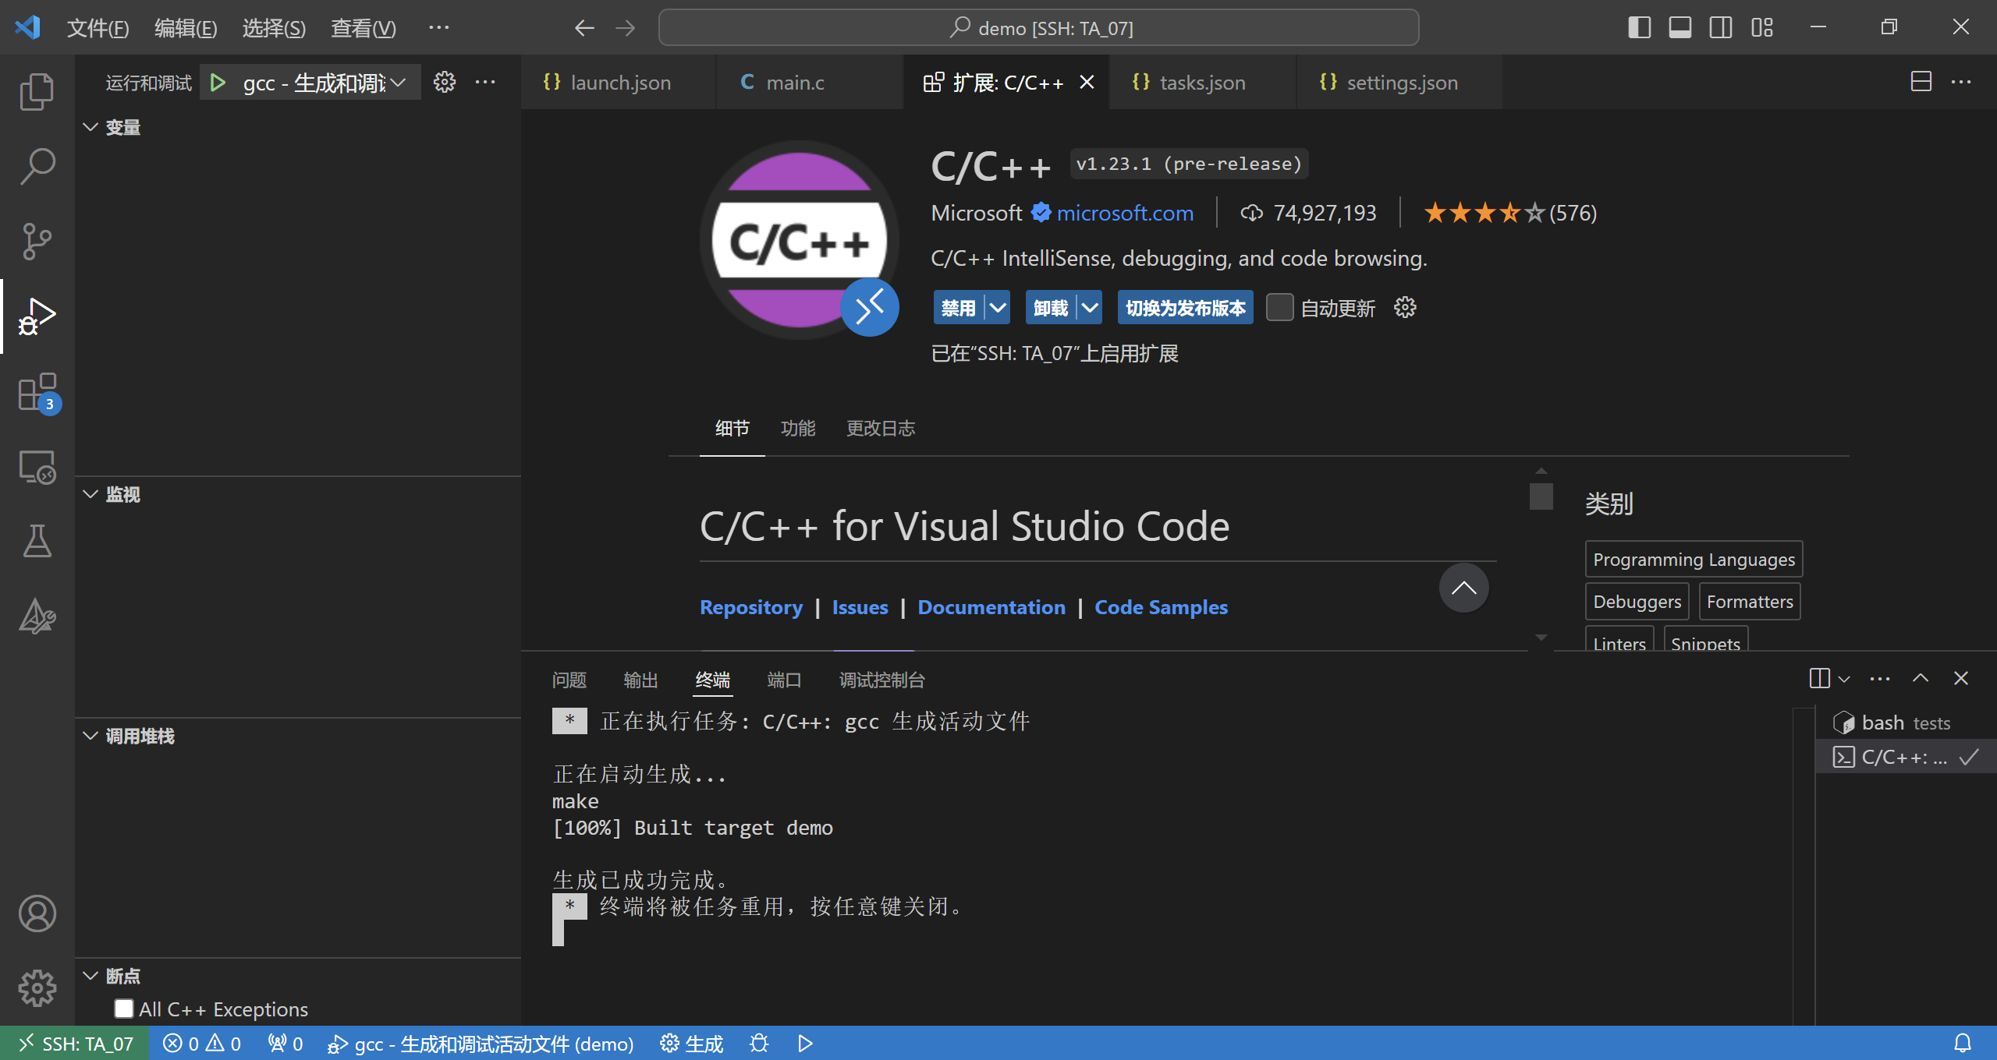Maximize the panel with the up chevron
This screenshot has height=1060, width=1997.
(x=1921, y=678)
